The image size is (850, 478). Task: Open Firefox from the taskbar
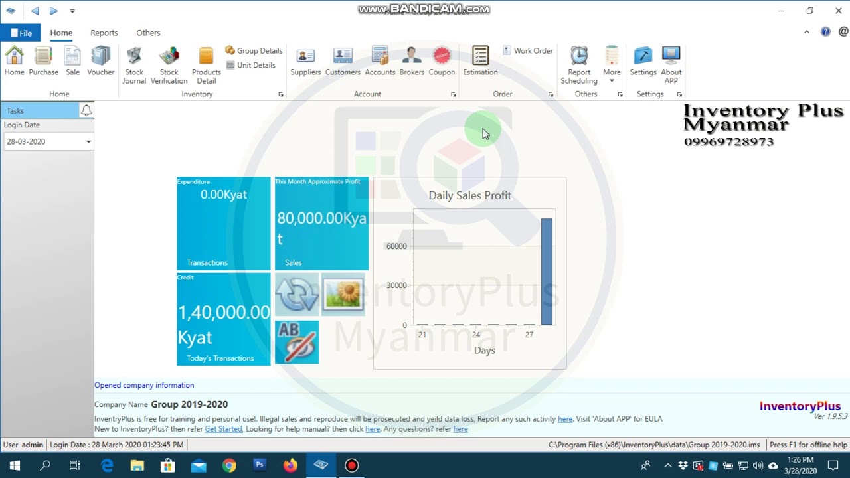290,466
